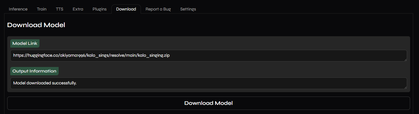Grab the Output Information box resize handle
Viewport: 419px width, 114px height.
point(405,87)
